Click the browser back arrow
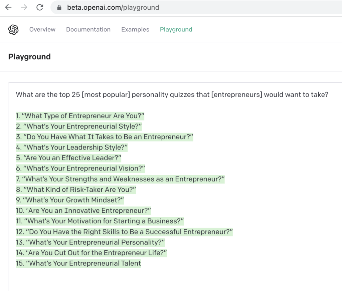Image resolution: width=342 pixels, height=291 pixels. point(8,7)
